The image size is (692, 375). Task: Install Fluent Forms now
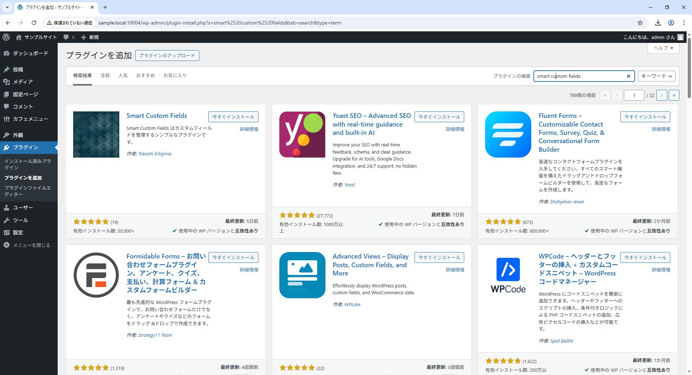645,117
